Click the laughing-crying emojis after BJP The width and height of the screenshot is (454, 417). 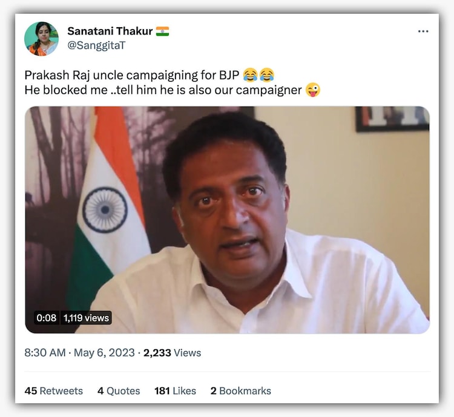point(258,74)
